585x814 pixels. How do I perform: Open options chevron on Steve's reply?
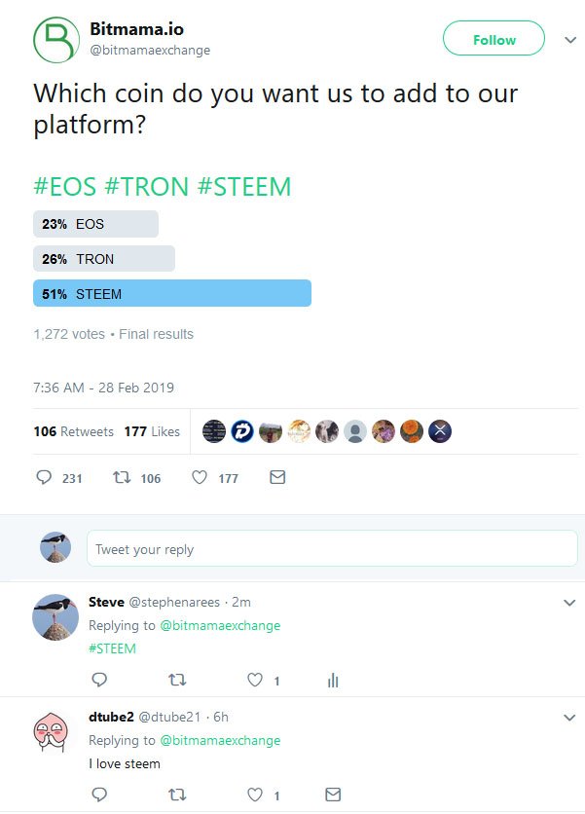[569, 603]
